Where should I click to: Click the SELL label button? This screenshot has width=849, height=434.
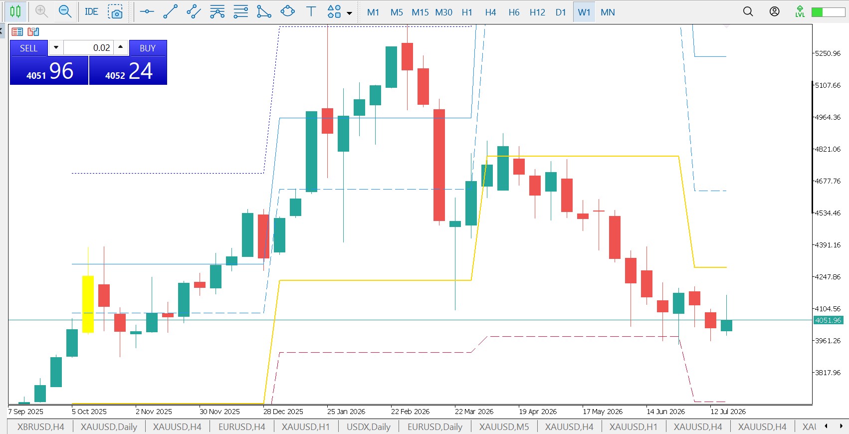click(x=28, y=48)
